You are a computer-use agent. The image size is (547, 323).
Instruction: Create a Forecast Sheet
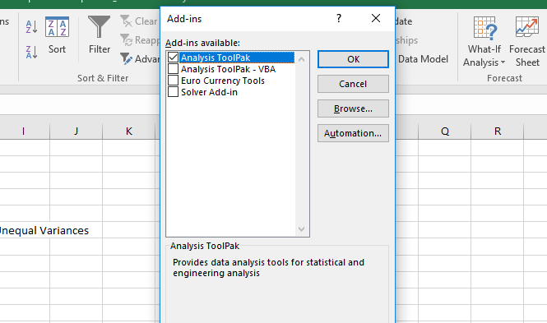point(526,41)
